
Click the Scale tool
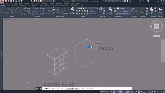pyautogui.click(x=35, y=14)
